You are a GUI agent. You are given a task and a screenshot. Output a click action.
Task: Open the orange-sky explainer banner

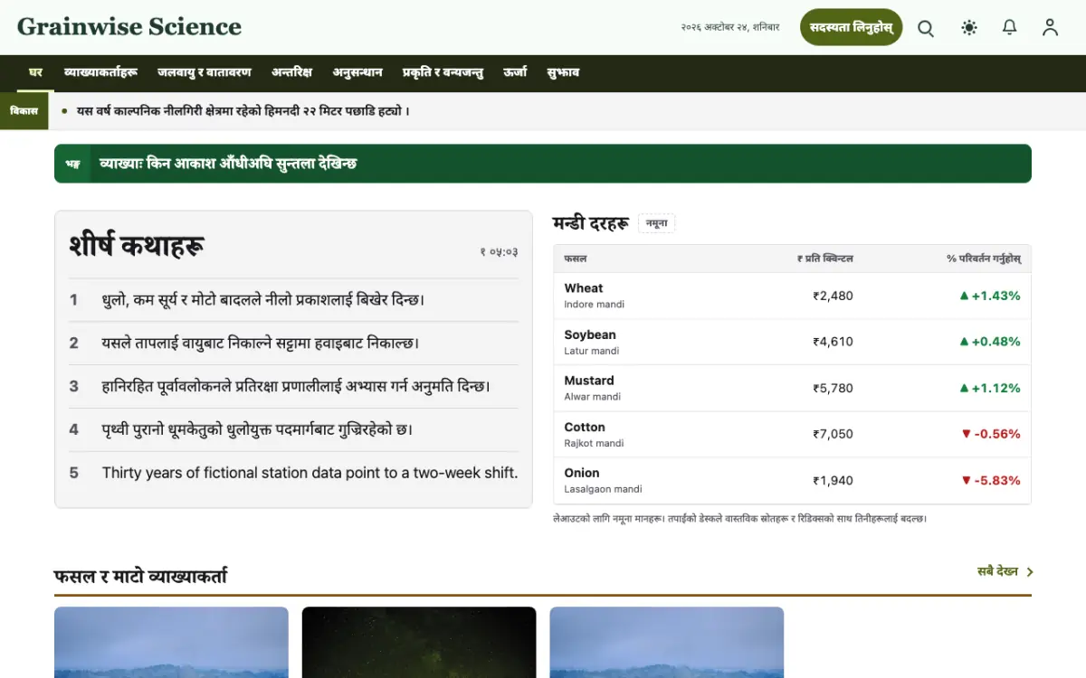pos(543,164)
